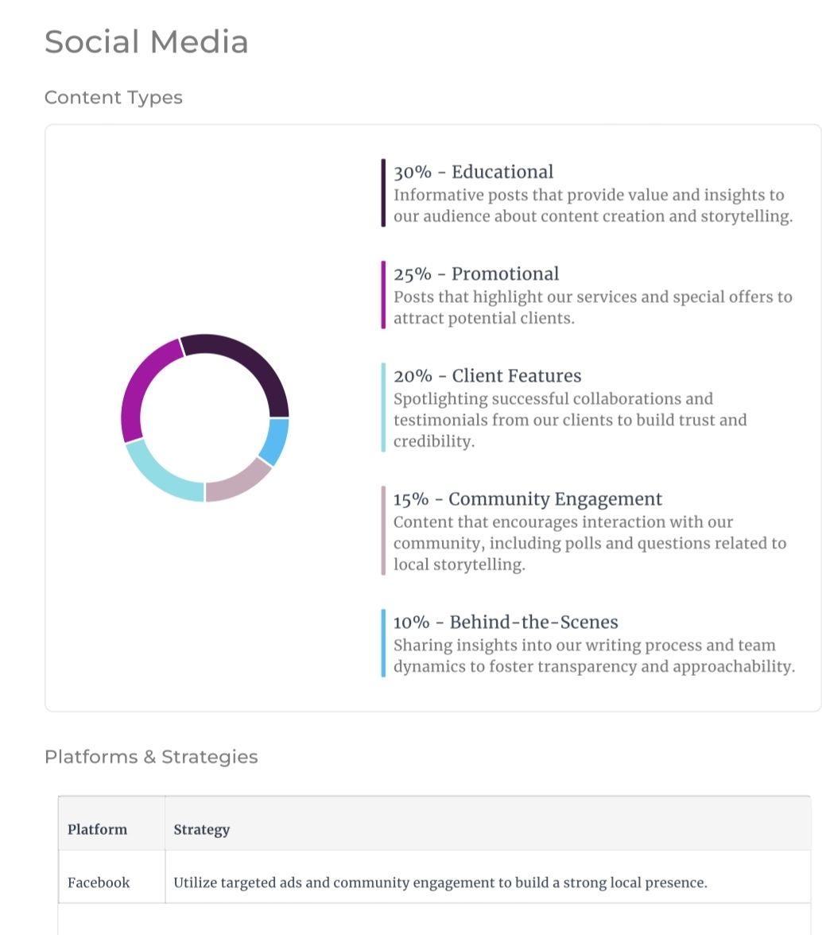
Task: Click the blue Behind-the-Scenes donut slice
Action: [277, 441]
